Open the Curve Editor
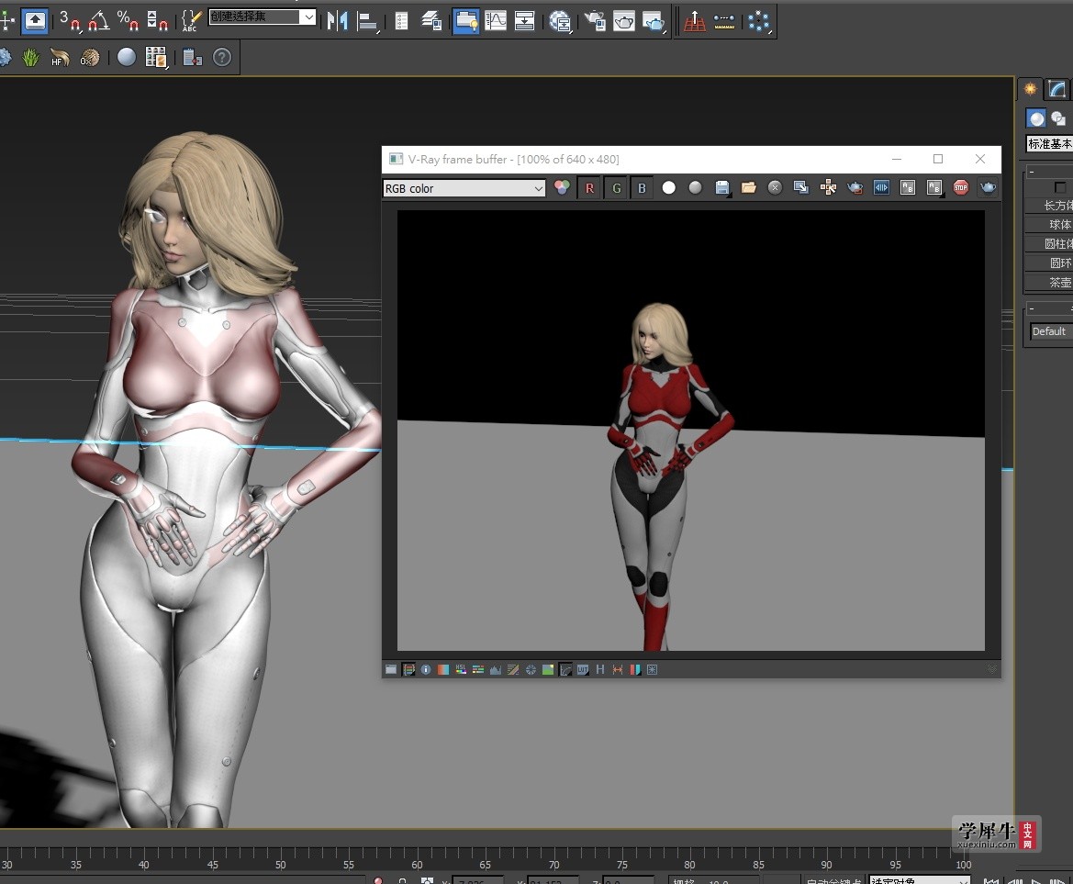Image resolution: width=1073 pixels, height=884 pixels. [496, 20]
